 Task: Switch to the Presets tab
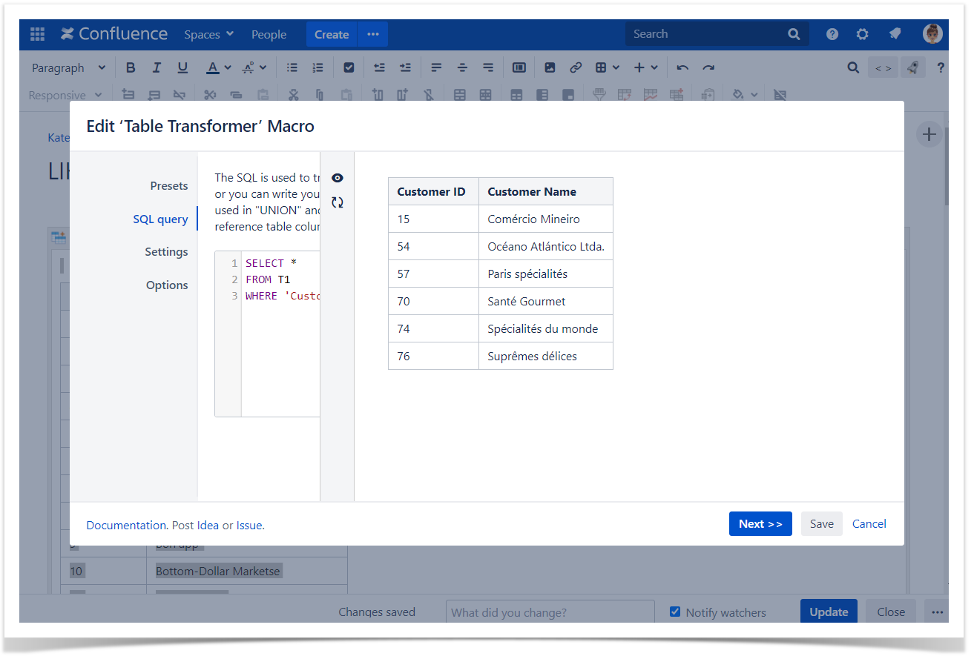168,186
